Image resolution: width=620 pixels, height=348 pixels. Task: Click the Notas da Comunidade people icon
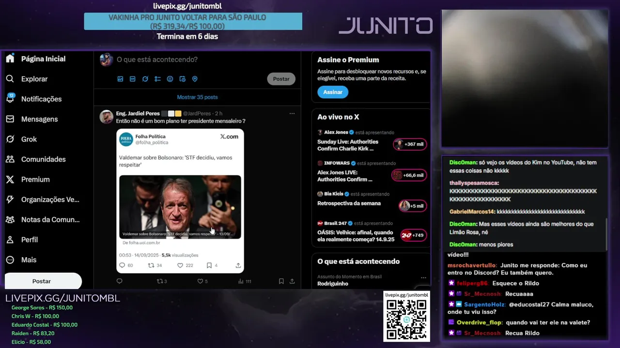(x=10, y=219)
